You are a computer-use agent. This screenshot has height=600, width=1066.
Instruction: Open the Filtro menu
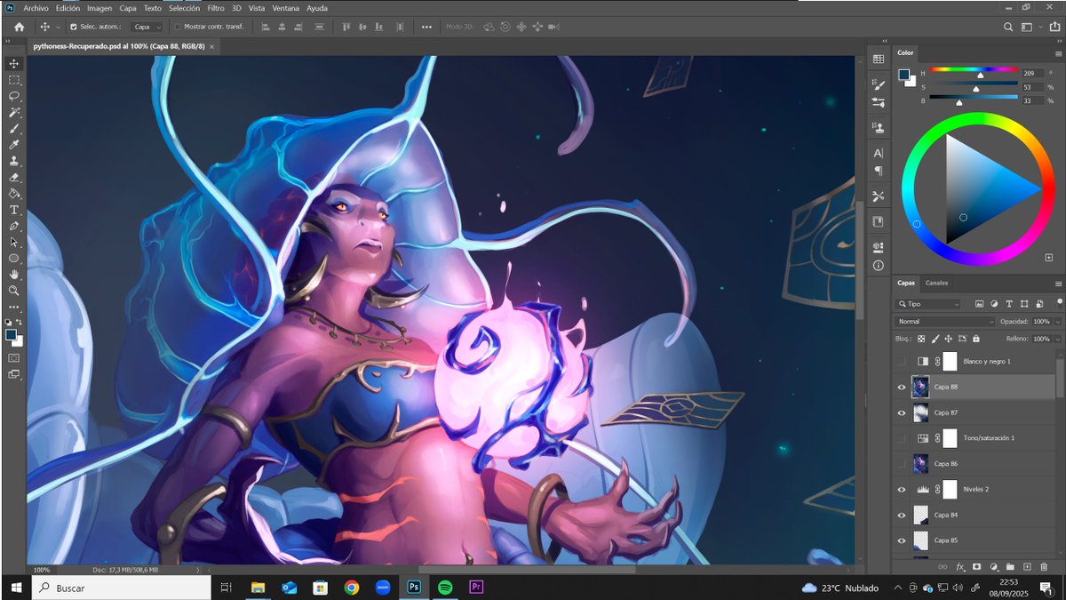tap(216, 8)
